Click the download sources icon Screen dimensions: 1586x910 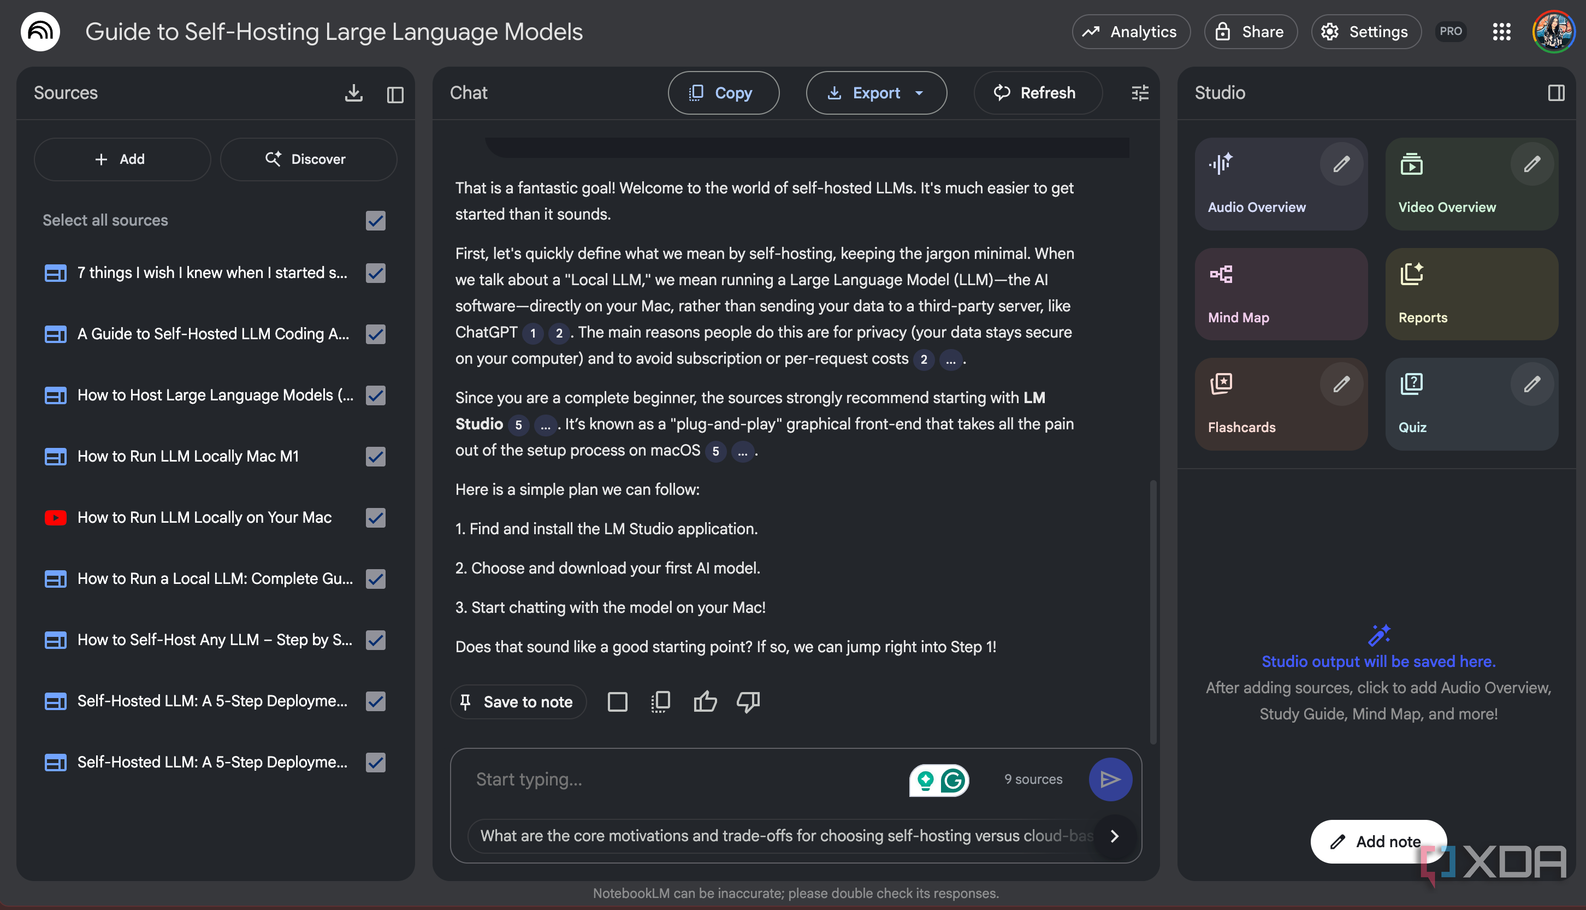pos(354,93)
